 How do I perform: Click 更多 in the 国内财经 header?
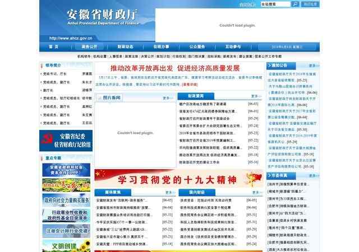tap(257, 193)
